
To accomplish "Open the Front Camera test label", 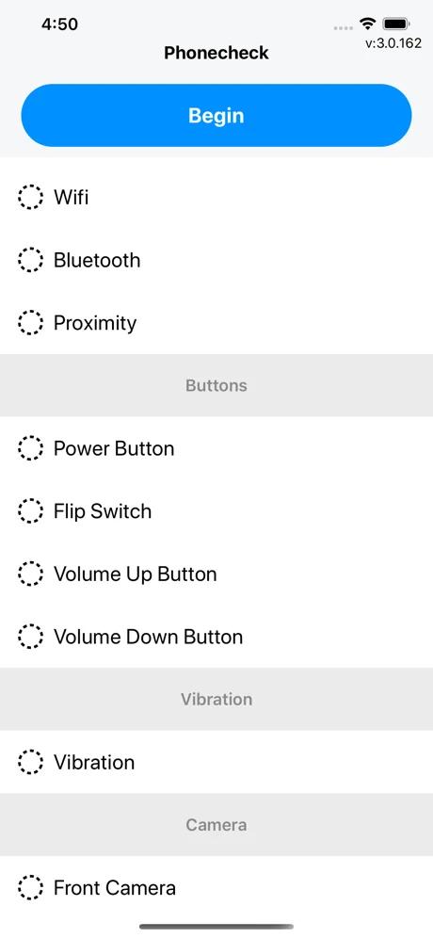I will [x=114, y=887].
